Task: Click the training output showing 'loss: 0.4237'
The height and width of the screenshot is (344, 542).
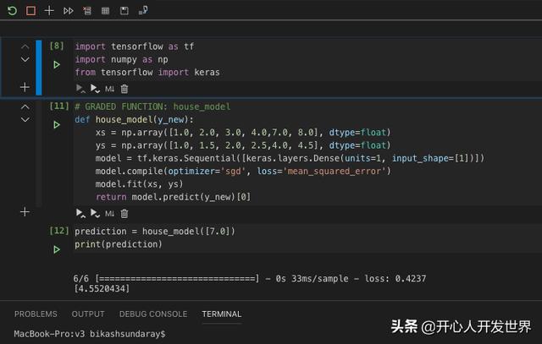Action: [250, 278]
